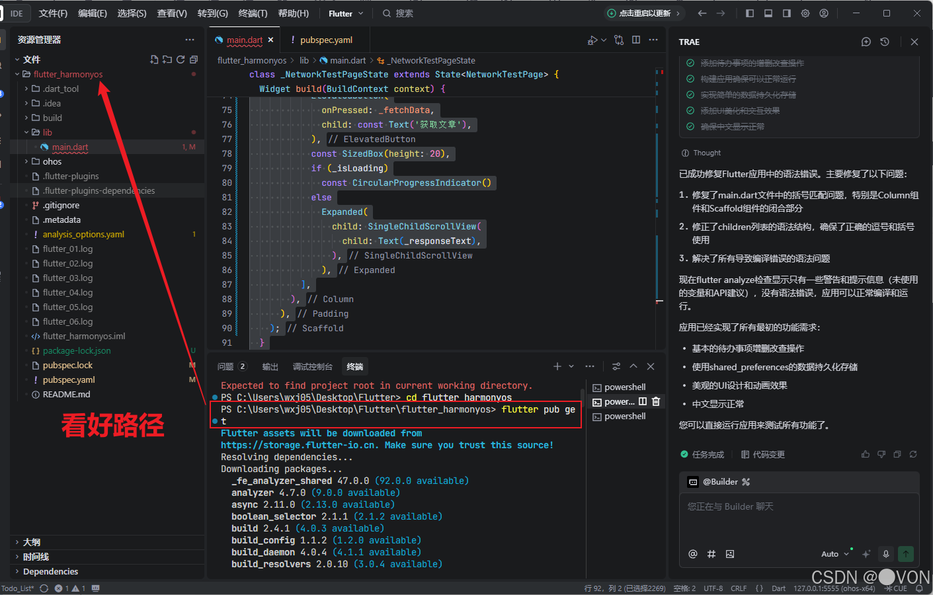Expand the build folder
Viewport: 933px width, 595px height.
pyautogui.click(x=26, y=118)
